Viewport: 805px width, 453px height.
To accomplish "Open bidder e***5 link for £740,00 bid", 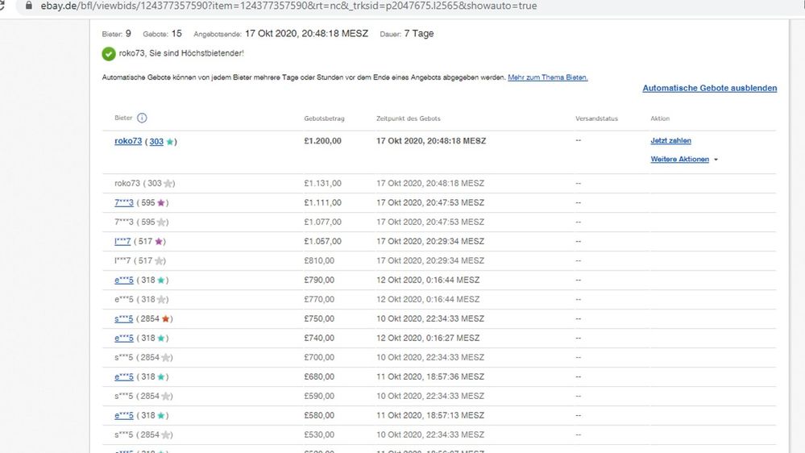I will pyautogui.click(x=124, y=338).
